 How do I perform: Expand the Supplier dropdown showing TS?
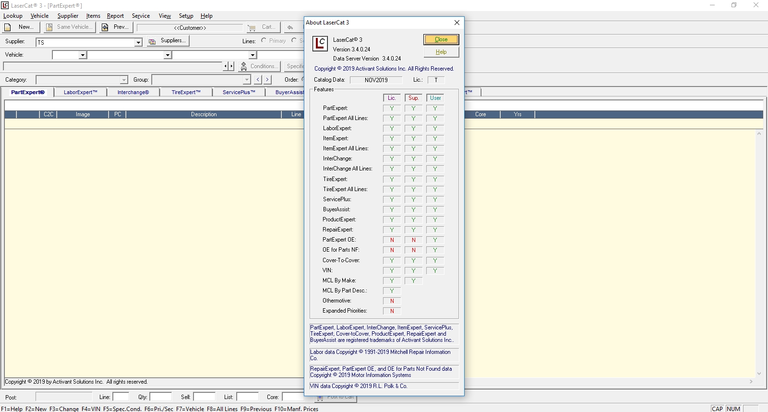click(138, 42)
